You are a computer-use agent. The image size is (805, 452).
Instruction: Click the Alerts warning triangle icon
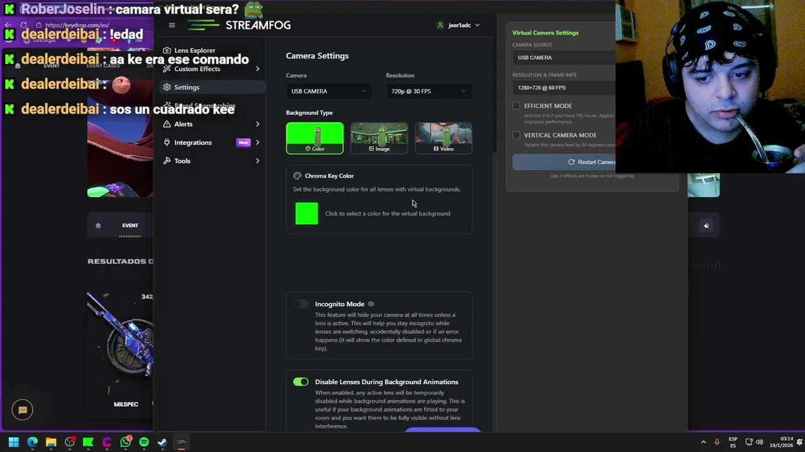coord(167,124)
